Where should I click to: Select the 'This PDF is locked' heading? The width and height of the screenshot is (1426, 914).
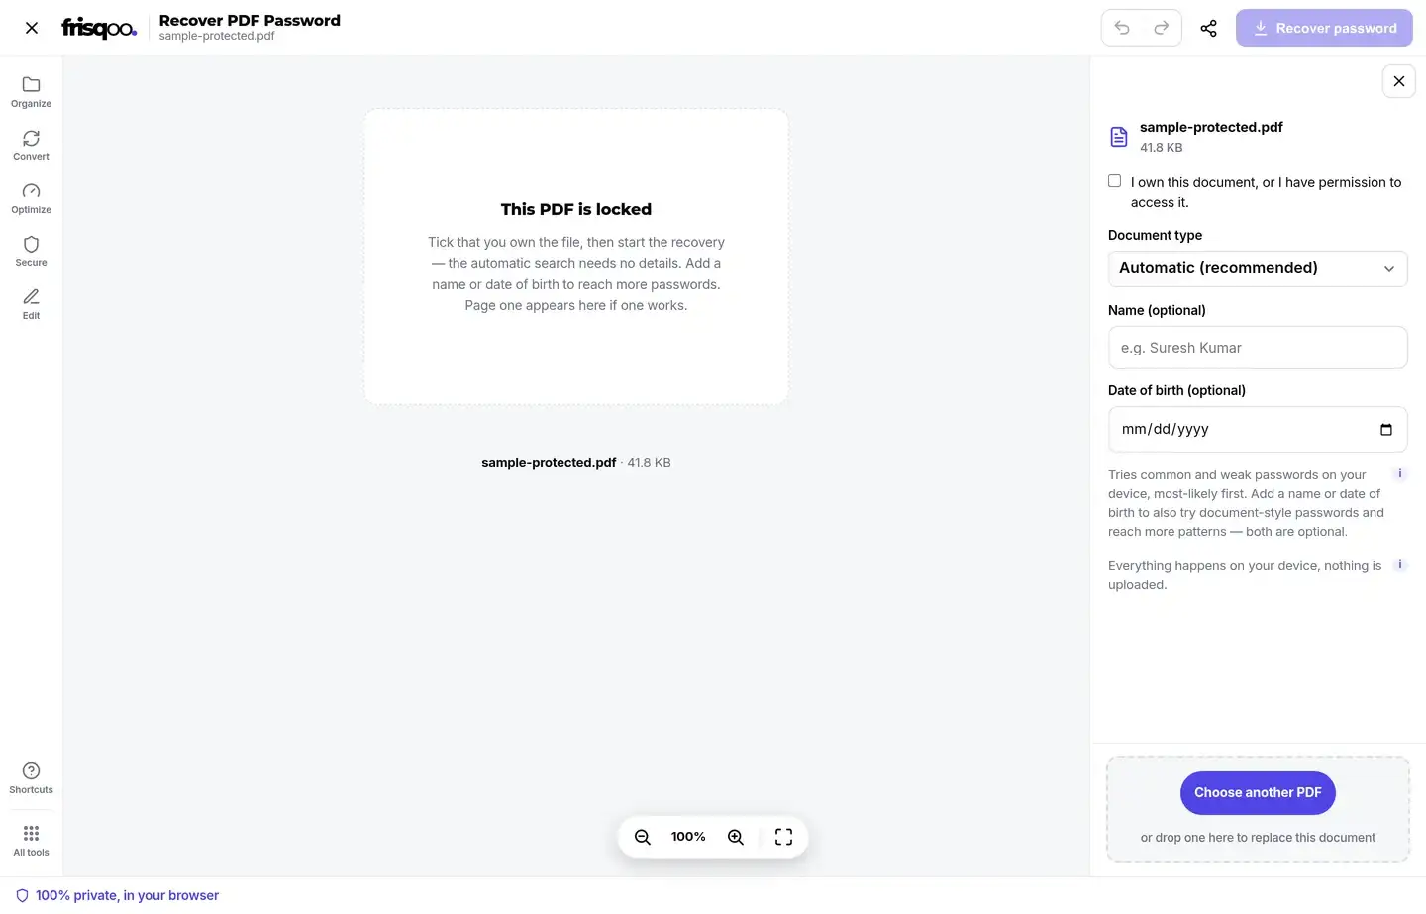576,209
